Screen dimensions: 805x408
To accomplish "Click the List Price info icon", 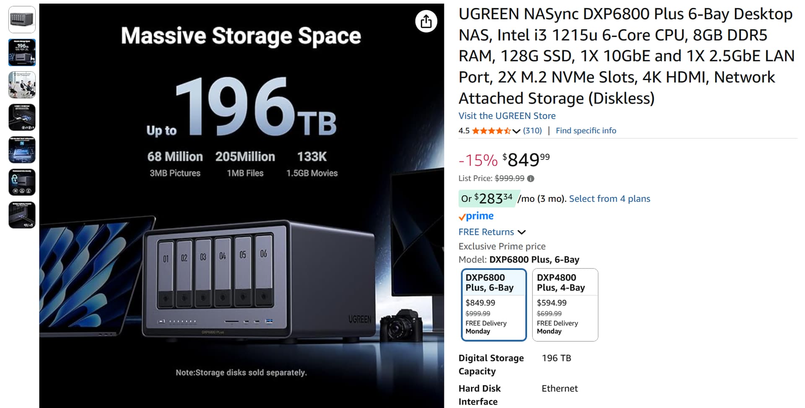I will point(531,179).
